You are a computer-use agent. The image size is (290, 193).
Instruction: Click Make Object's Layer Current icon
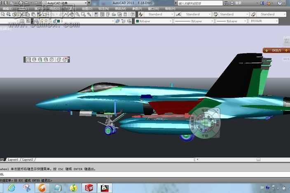coord(117,21)
